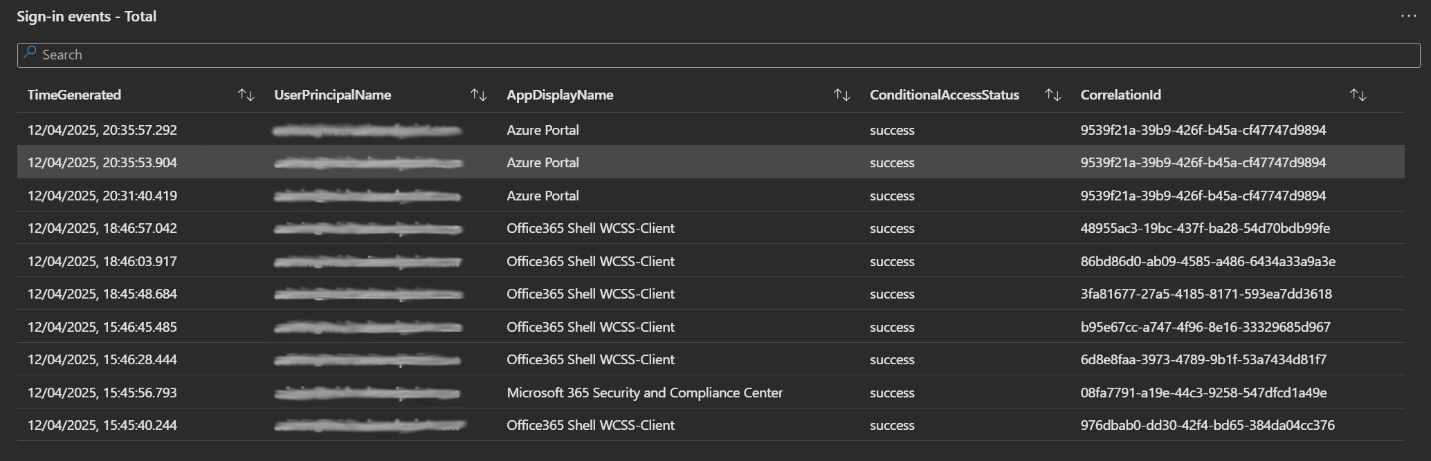Click Azure Portal in the 20:35:57.292 row
1431x461 pixels.
coord(543,130)
